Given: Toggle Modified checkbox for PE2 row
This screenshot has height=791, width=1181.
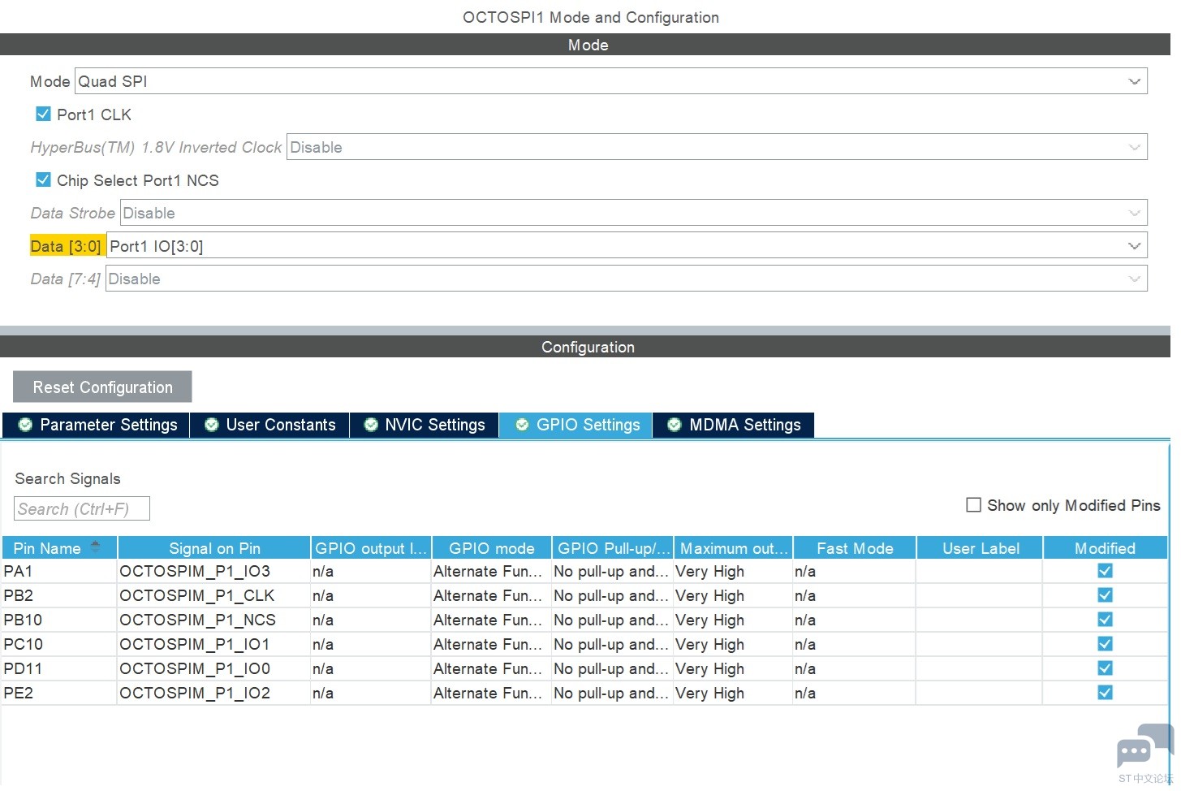Looking at the screenshot, I should click(x=1105, y=693).
